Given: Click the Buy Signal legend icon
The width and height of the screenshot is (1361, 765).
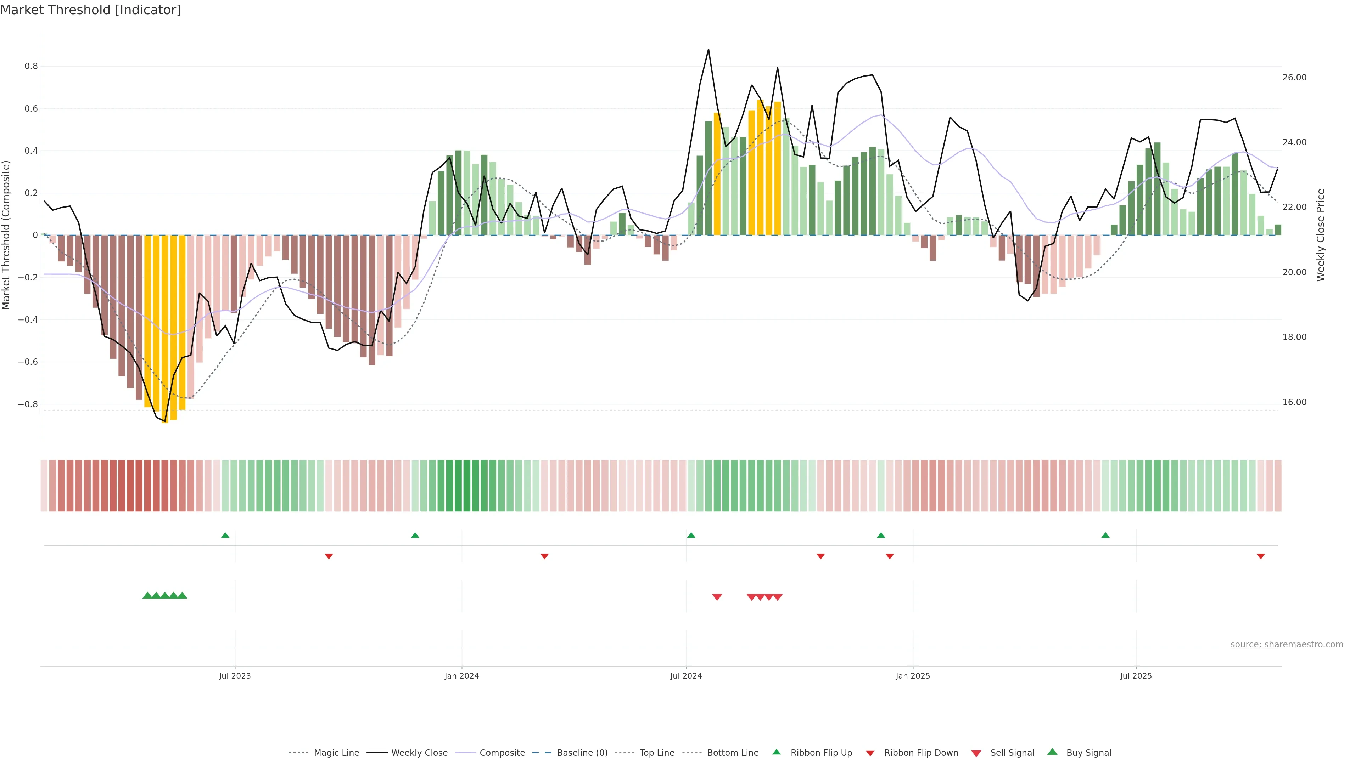Looking at the screenshot, I should point(1052,752).
